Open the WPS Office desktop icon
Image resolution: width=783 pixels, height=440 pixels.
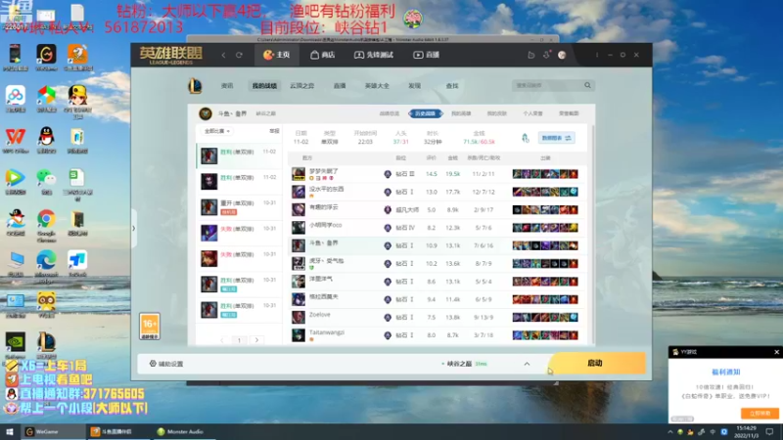click(16, 140)
